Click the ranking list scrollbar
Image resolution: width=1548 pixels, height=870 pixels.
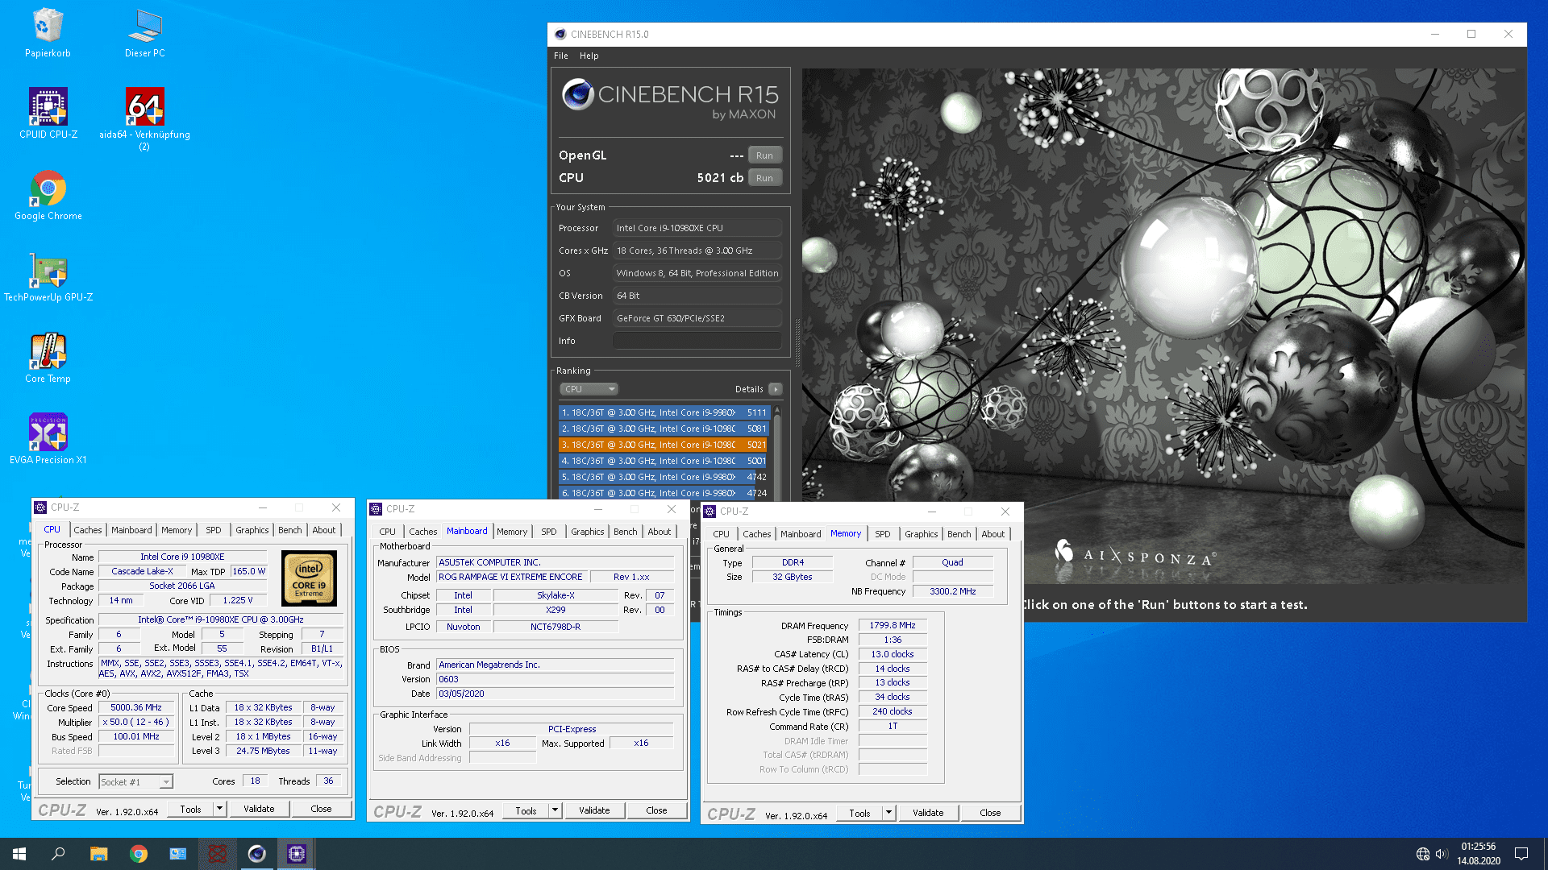coord(777,451)
